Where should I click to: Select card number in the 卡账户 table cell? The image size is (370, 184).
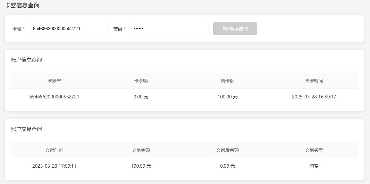click(x=54, y=97)
